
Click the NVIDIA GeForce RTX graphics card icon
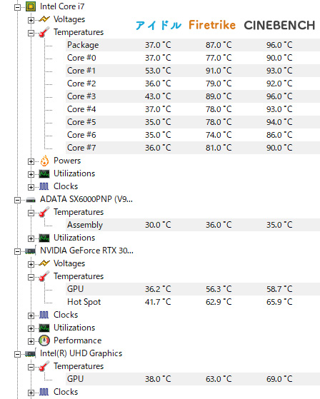click(x=31, y=251)
